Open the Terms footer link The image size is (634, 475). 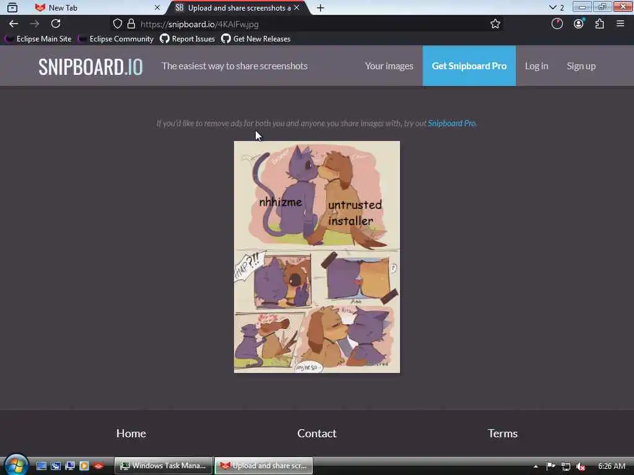tap(503, 434)
